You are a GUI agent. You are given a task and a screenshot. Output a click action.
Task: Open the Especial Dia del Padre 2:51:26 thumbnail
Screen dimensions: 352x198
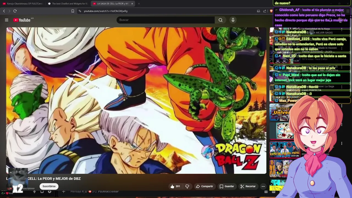[x=285, y=150]
